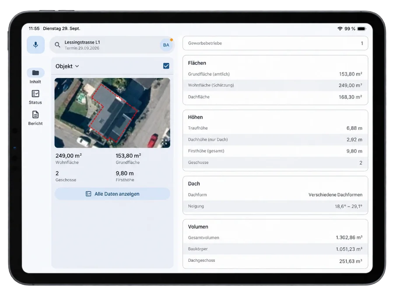Viewport: 394px width, 295px height.
Task: Click the Lessingstrasse L1 search field
Action: tap(112, 45)
